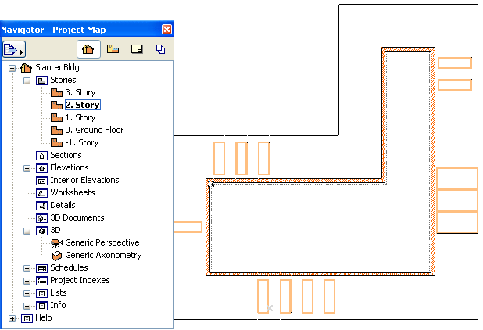483x330 pixels.
Task: Open the Navigator popup arrow button
Action: [x=14, y=49]
